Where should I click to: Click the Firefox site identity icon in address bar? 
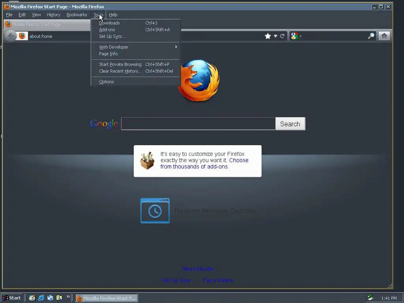22,36
